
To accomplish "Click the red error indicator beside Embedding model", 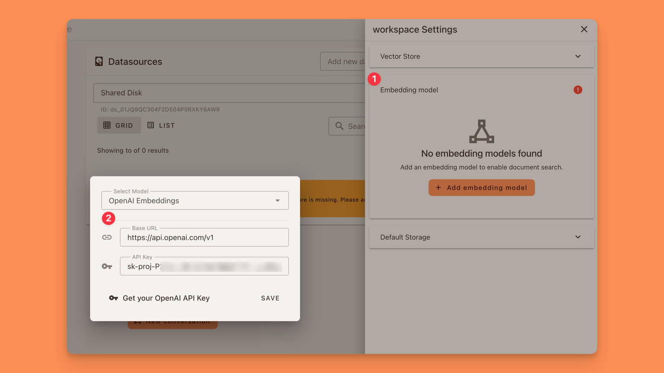I will pos(578,90).
